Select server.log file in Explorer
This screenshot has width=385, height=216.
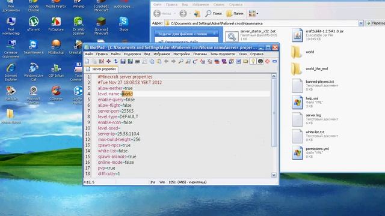(x=315, y=119)
